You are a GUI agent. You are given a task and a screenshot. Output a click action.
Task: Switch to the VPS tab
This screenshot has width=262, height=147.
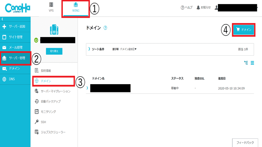click(x=51, y=7)
